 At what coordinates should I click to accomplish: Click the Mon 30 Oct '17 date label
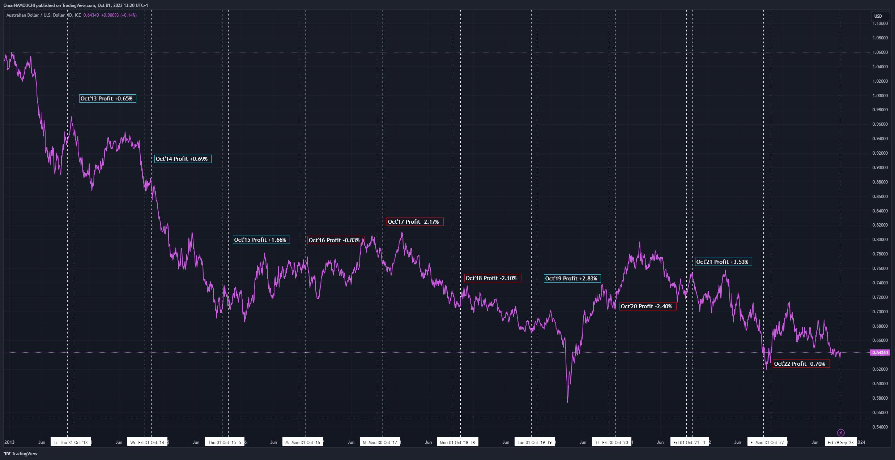pyautogui.click(x=383, y=442)
